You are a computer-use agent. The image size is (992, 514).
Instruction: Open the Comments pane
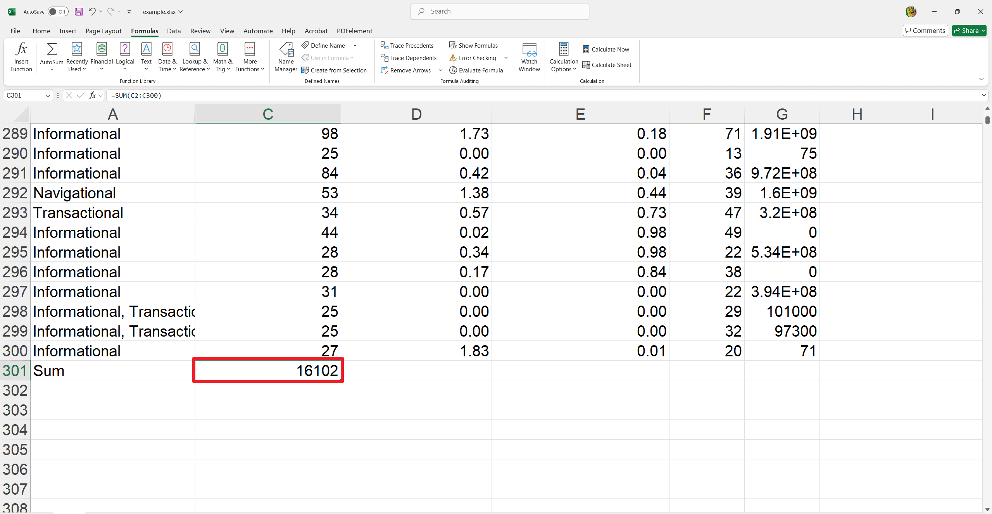tap(925, 31)
